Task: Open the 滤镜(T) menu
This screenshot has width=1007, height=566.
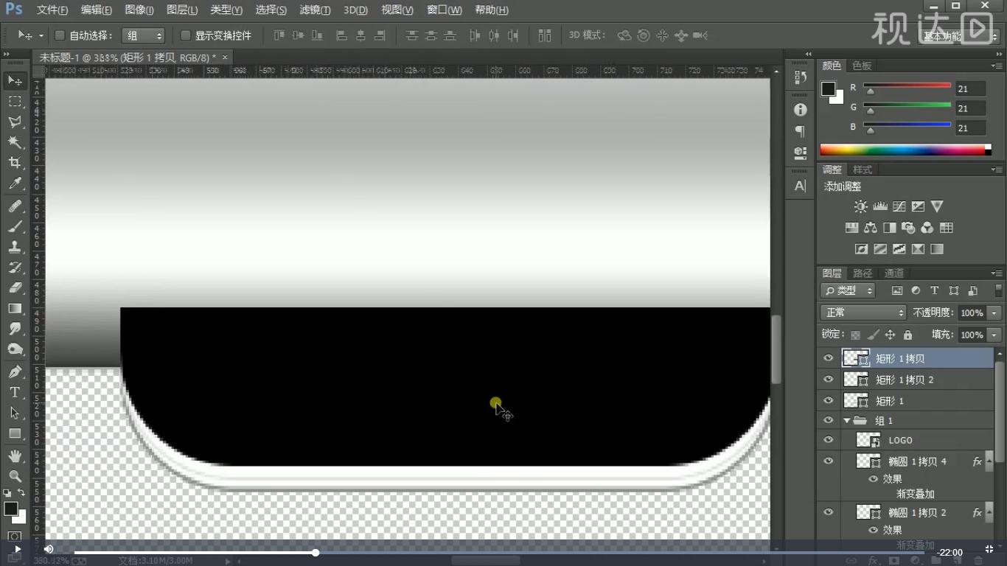Action: [315, 10]
